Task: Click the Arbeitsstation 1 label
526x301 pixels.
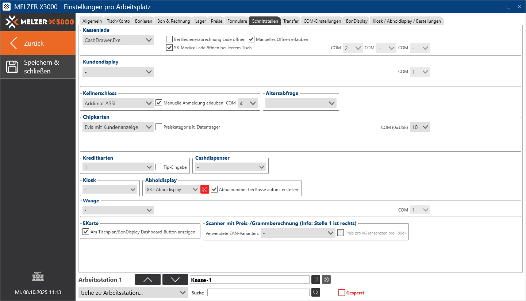Action: click(x=100, y=280)
